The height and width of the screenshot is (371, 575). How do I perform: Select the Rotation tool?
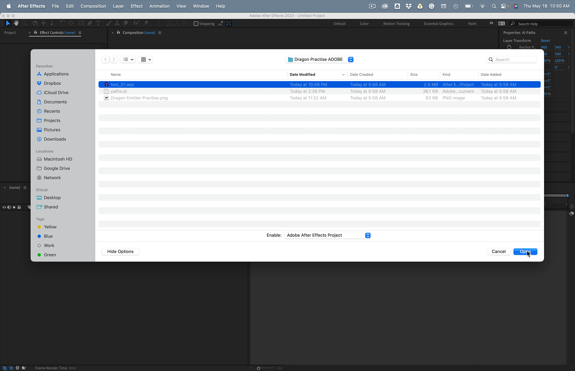point(62,23)
